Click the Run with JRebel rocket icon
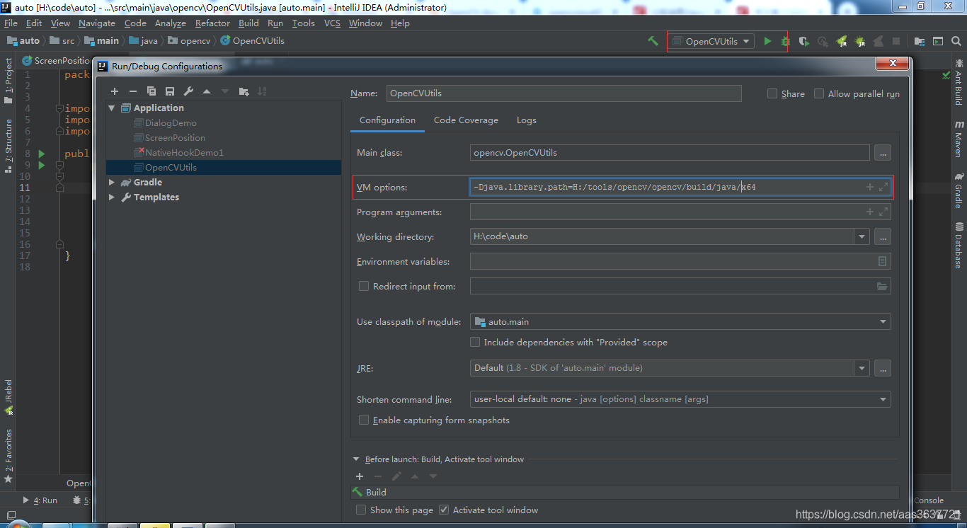This screenshot has width=967, height=528. 842,41
